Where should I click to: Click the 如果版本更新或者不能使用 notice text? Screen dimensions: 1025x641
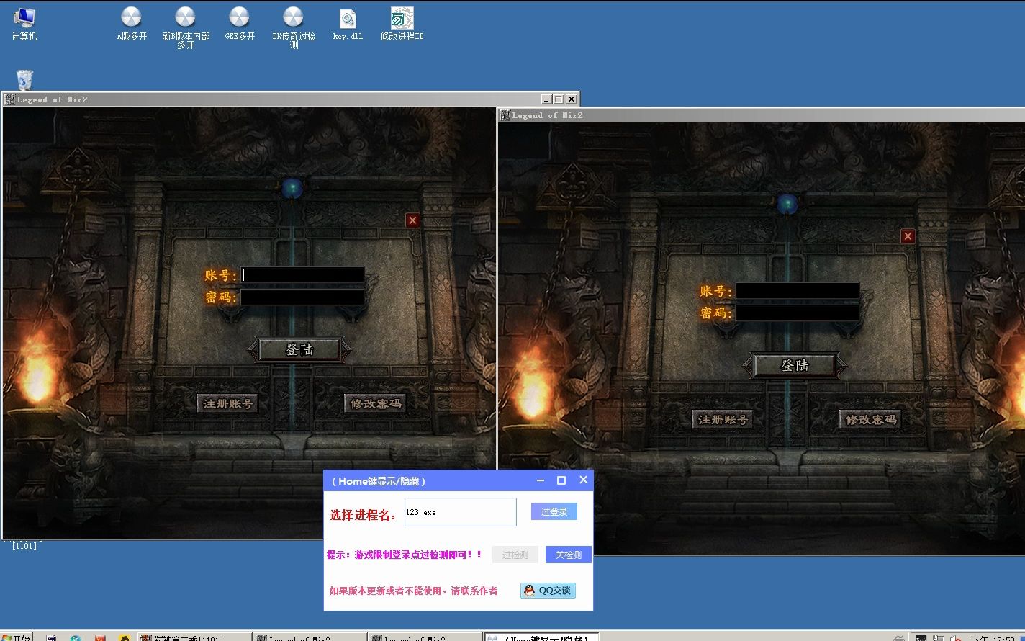pos(413,591)
